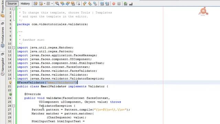
Task: Click 'javax.faces.application.FacesMessage;' import
Action: 63,55
